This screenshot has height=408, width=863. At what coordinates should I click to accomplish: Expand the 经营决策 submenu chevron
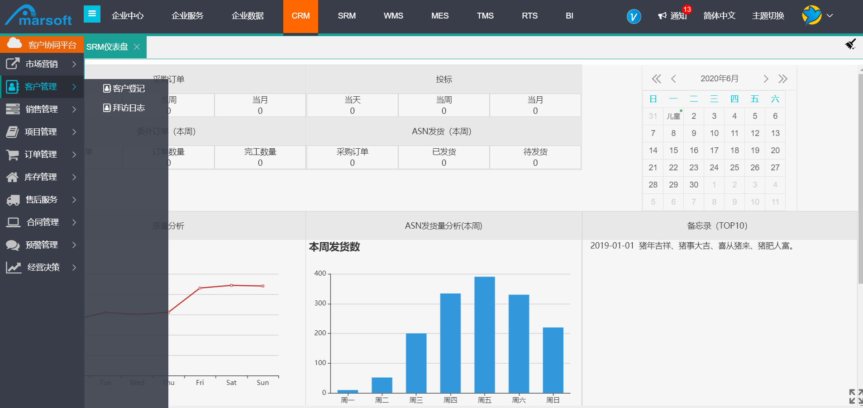click(x=74, y=267)
